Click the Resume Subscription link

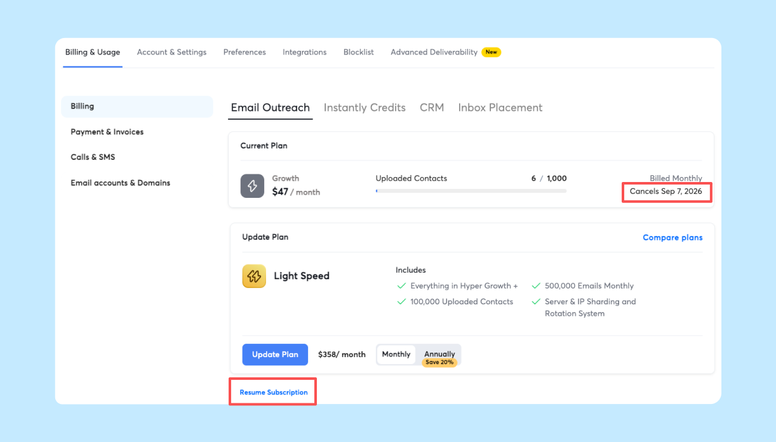click(x=274, y=393)
